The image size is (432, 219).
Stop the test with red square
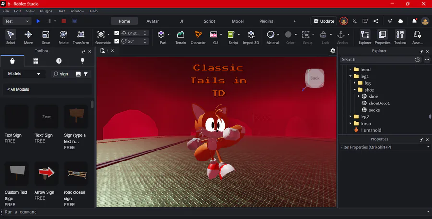click(x=64, y=21)
